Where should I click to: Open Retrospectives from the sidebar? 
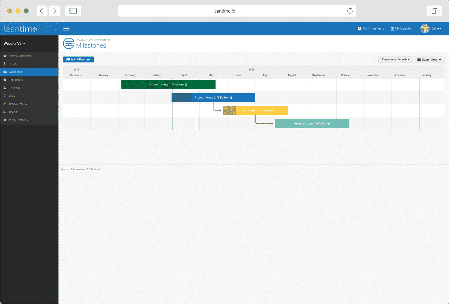coord(18,104)
